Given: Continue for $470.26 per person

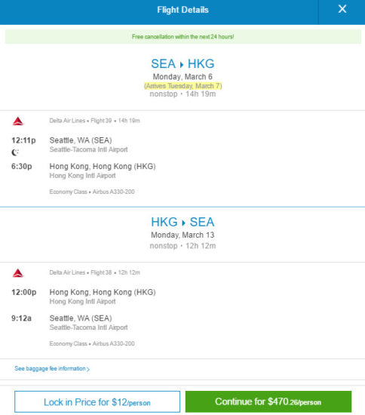Looking at the screenshot, I should [x=268, y=401].
